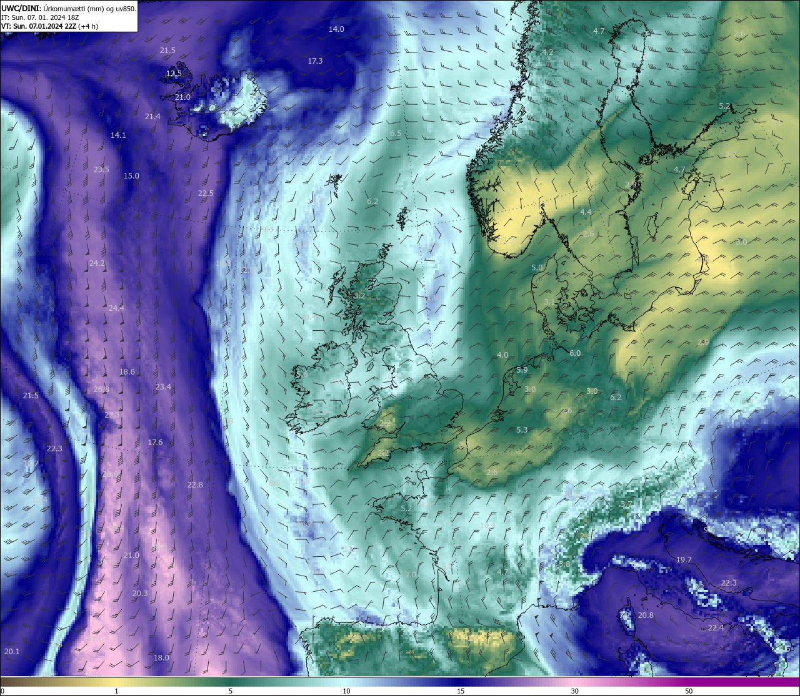This screenshot has height=696, width=800.
Task: Click the 10 tick on color scale
Action: [346, 691]
